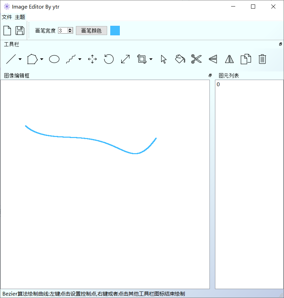Image resolution: width=284 pixels, height=298 pixels.
Task: Copy the selected primitive
Action: (x=246, y=59)
